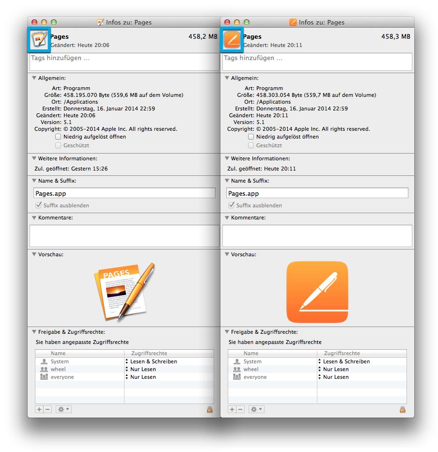This screenshot has height=452, width=438.
Task: Collapse Vorschau section in right window
Action: [x=227, y=254]
